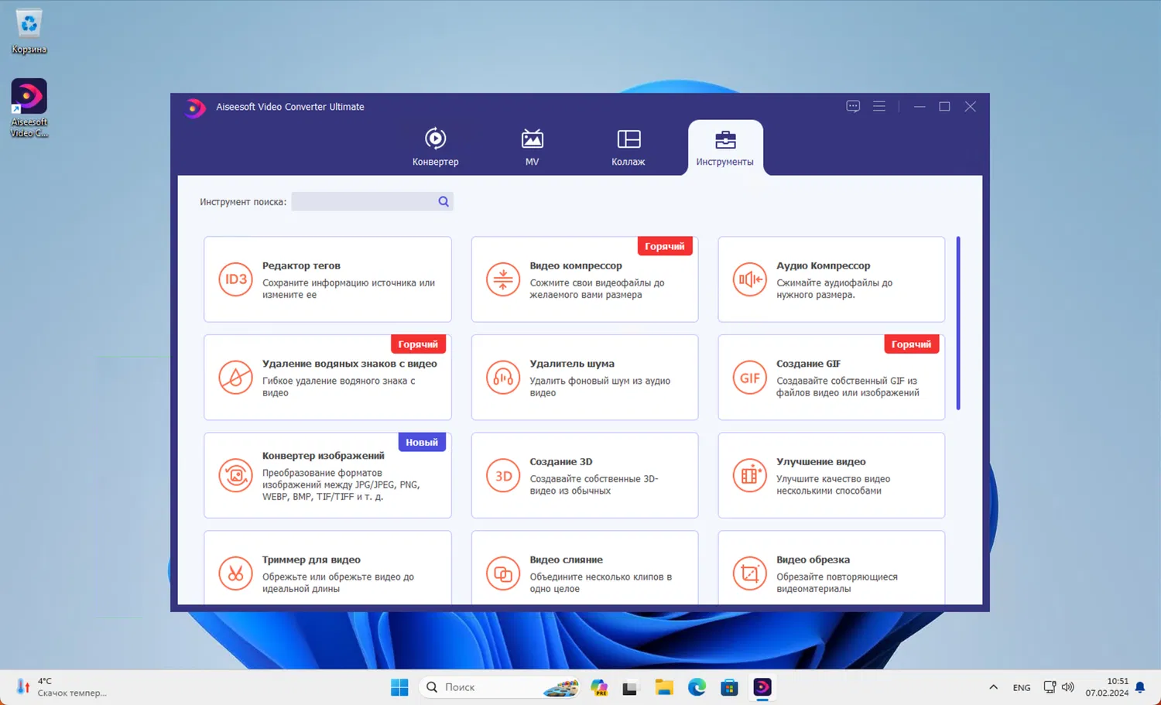Screen dimensions: 1161x705
Task: Switch to the Конвертер tab
Action: (435, 147)
